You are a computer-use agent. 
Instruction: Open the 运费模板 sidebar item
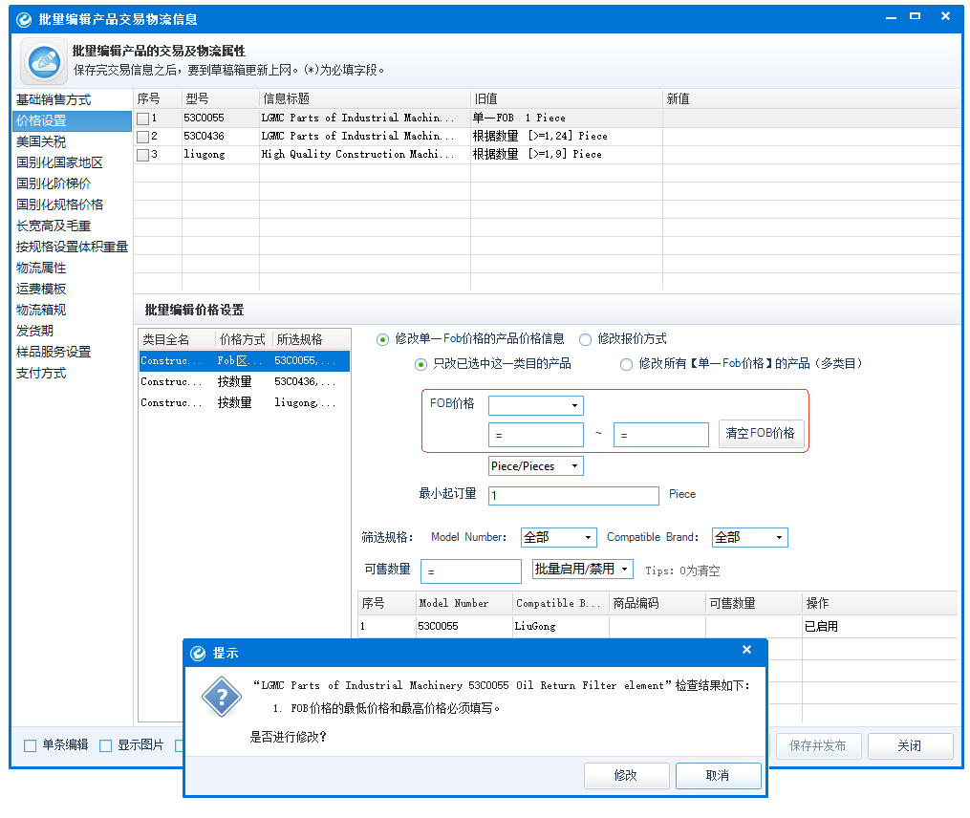click(41, 289)
